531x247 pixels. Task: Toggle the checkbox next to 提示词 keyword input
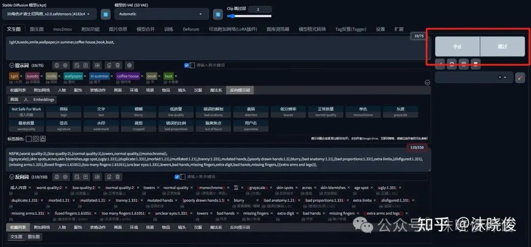coord(187,65)
